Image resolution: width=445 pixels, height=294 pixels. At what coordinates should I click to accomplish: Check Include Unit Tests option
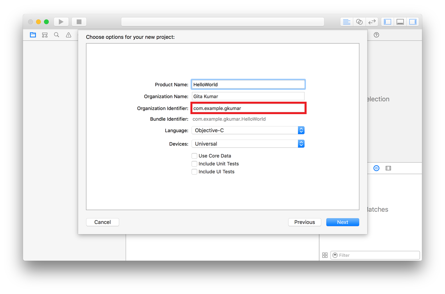click(x=194, y=164)
